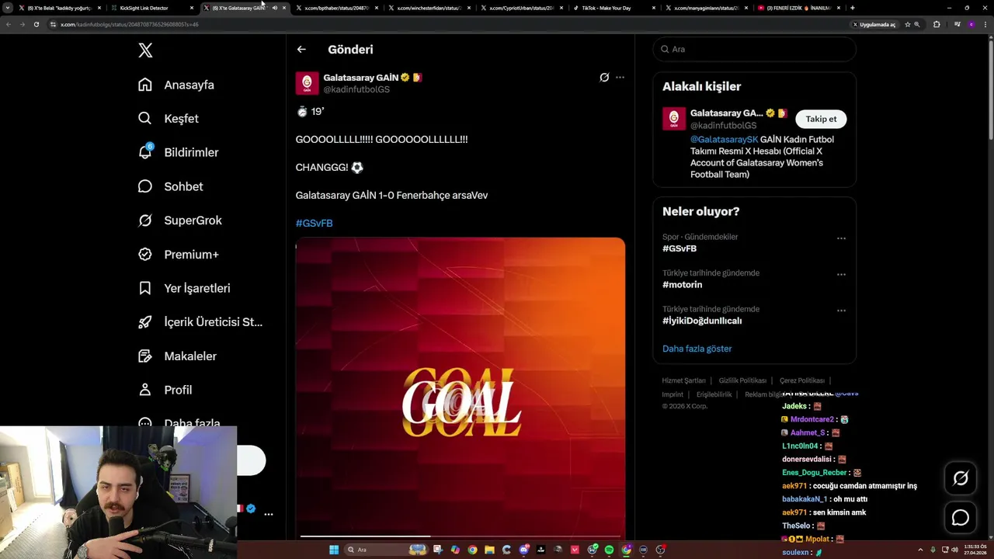Image resolution: width=994 pixels, height=559 pixels.
Task: Open the browser zoom magnifier icon
Action: click(x=917, y=24)
